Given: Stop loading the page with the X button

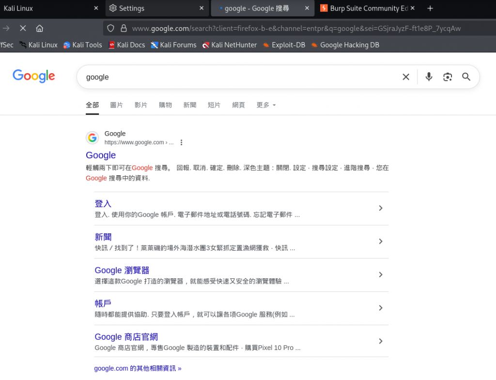Looking at the screenshot, I should pyautogui.click(x=23, y=29).
